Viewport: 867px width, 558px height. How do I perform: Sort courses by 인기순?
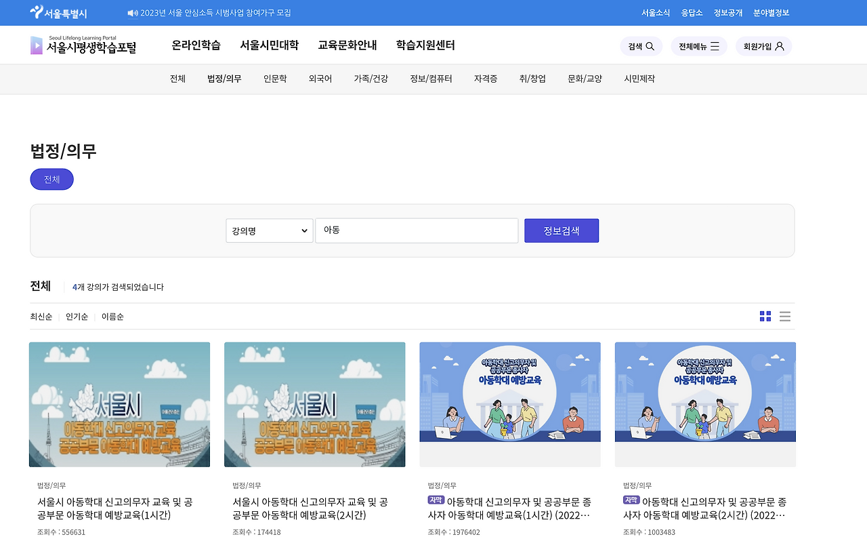point(77,316)
